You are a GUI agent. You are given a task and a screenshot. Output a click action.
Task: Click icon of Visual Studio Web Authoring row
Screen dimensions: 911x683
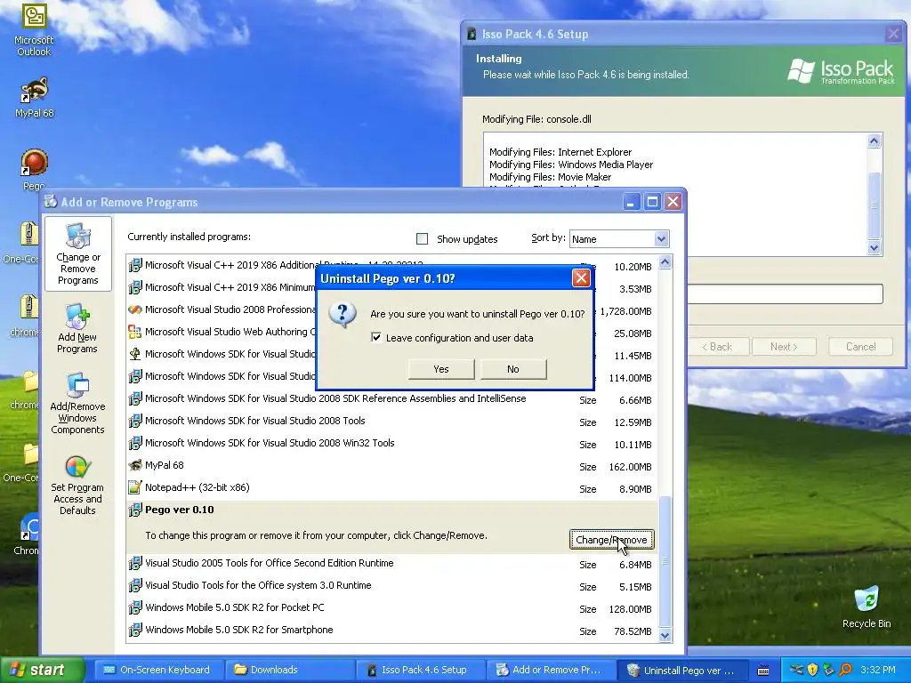coord(135,332)
